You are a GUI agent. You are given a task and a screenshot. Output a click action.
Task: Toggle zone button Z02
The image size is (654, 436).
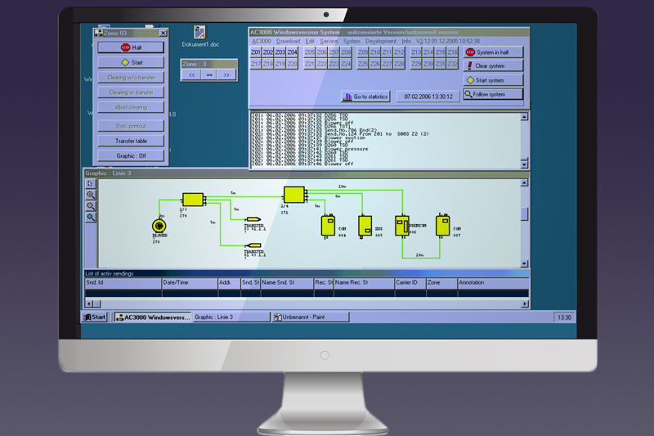[268, 52]
